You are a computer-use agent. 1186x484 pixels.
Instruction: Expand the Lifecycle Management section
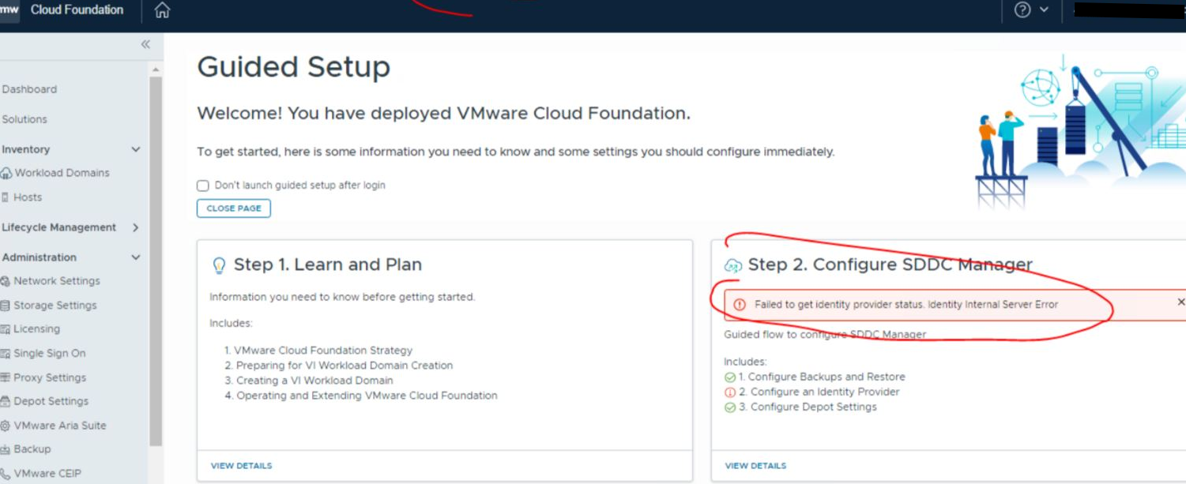point(136,227)
